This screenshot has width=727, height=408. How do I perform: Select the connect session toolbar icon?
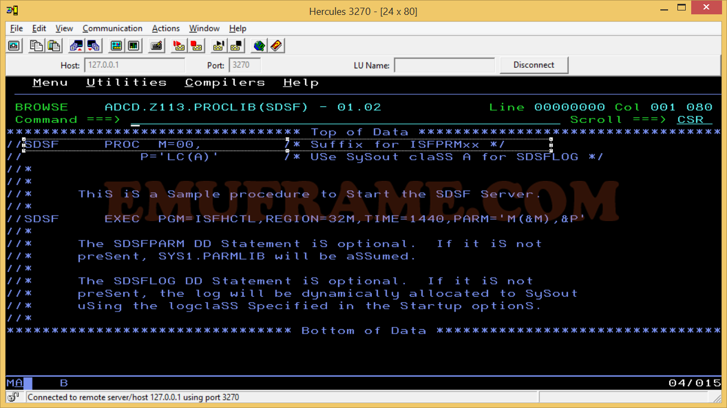point(76,45)
